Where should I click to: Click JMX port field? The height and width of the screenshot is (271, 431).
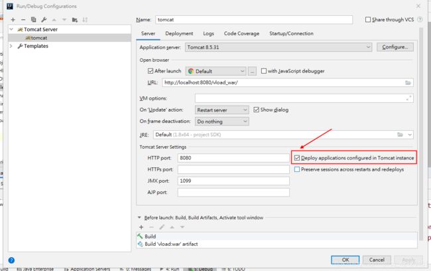pyautogui.click(x=233, y=181)
